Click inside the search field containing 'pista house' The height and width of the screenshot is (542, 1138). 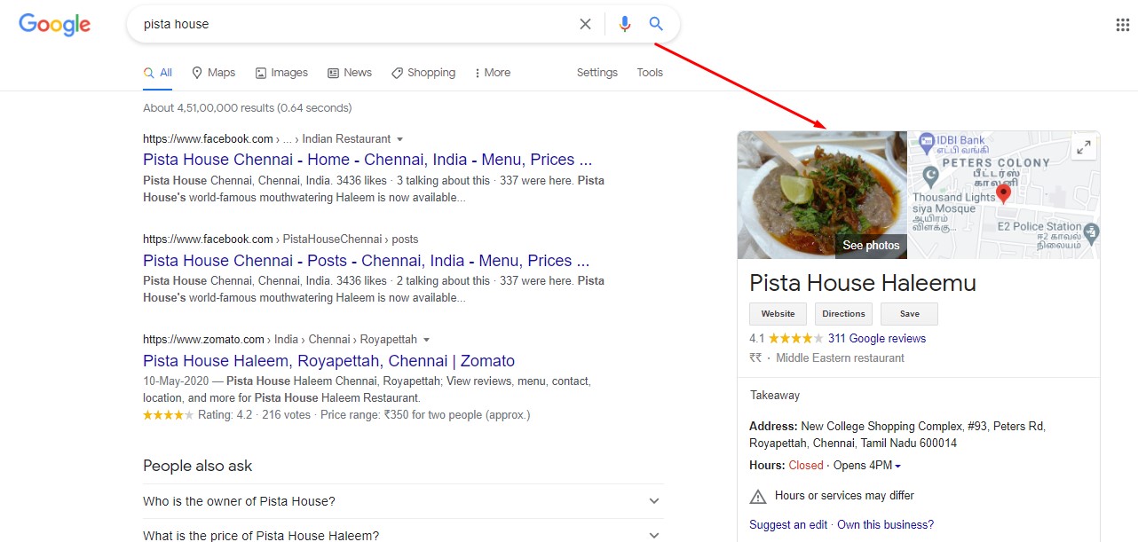[x=355, y=24]
